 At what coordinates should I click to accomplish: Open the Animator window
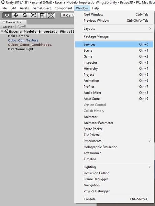114,117
